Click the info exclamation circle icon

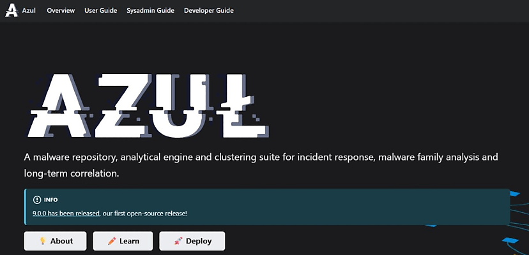pyautogui.click(x=37, y=200)
